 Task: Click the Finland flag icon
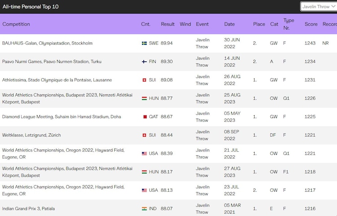(144, 62)
